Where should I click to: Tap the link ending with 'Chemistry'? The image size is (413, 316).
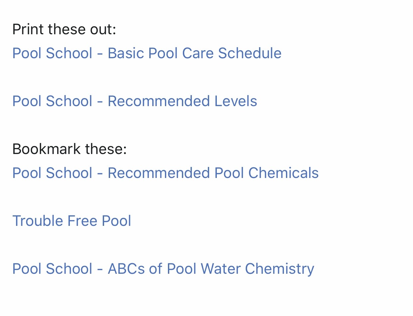[163, 269]
